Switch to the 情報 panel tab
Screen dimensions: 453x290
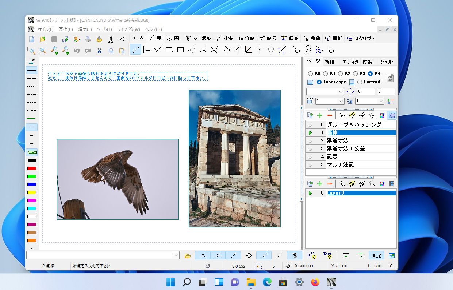[329, 61]
